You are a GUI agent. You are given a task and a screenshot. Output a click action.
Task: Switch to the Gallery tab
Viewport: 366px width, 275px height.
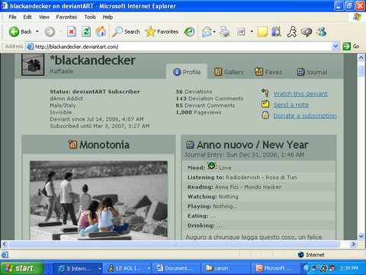(229, 72)
